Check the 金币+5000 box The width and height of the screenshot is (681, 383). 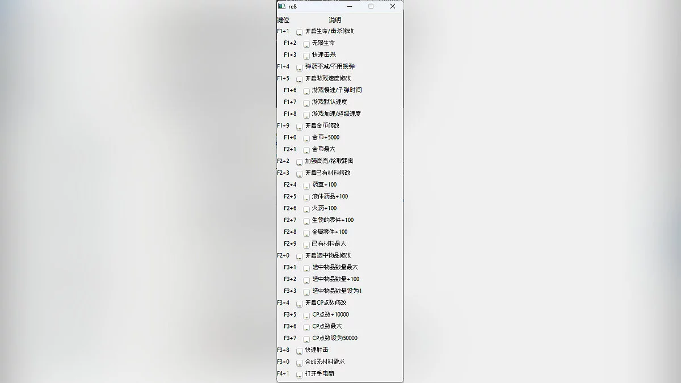(306, 138)
